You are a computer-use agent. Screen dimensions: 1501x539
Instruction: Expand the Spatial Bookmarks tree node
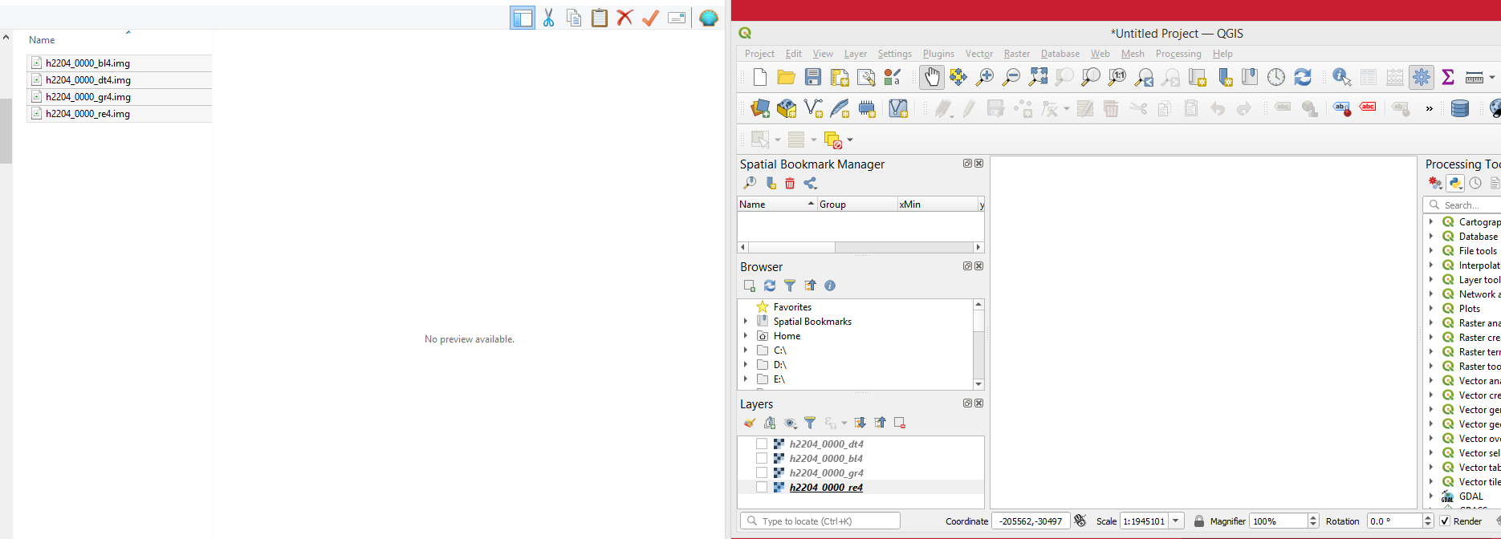click(746, 322)
